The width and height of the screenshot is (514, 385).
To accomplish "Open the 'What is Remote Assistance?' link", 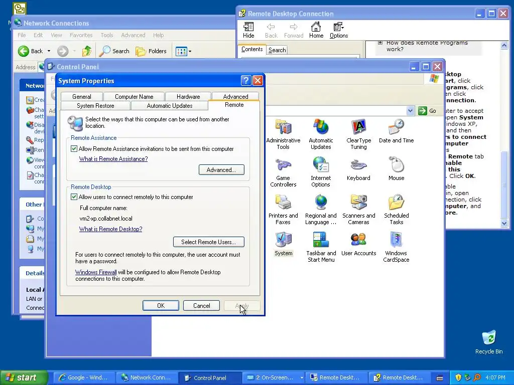I will [x=113, y=159].
